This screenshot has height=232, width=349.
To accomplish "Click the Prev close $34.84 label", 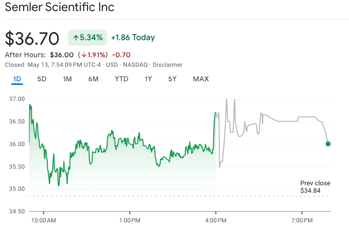I will coord(315,187).
